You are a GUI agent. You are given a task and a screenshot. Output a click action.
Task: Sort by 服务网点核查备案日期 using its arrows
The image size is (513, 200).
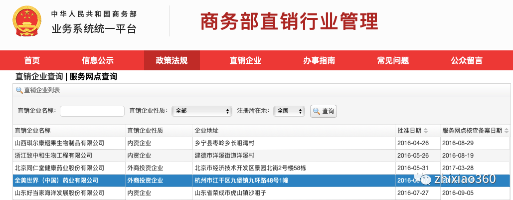[506, 131]
